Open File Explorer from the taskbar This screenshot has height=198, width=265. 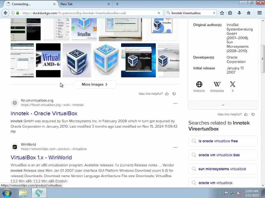pos(23,193)
